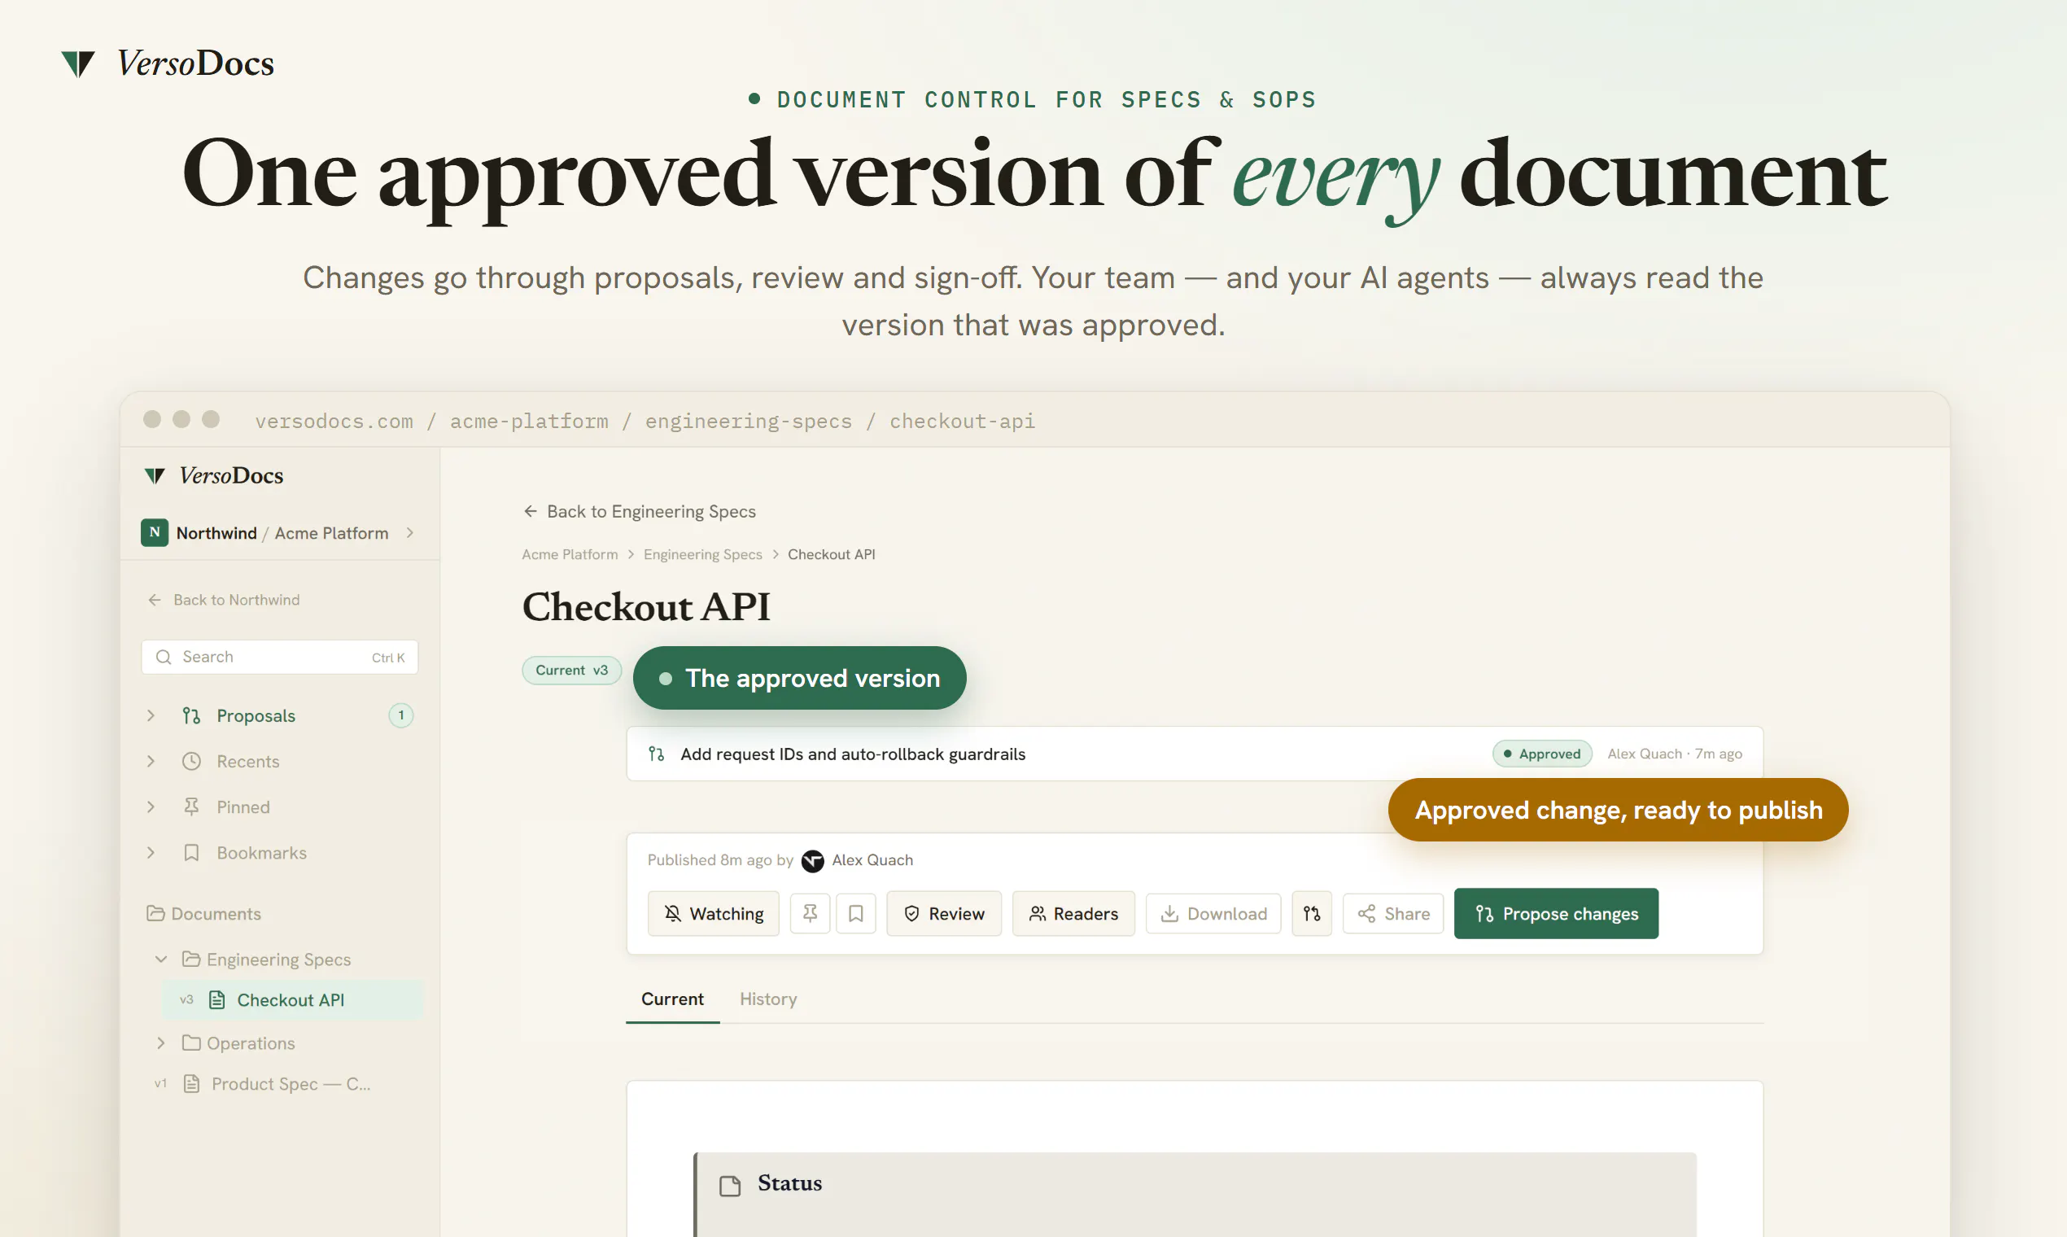Download the document
Viewport: 2067px width, 1237px height.
coord(1213,914)
